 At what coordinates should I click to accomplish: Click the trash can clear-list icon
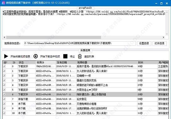coord(80,56)
